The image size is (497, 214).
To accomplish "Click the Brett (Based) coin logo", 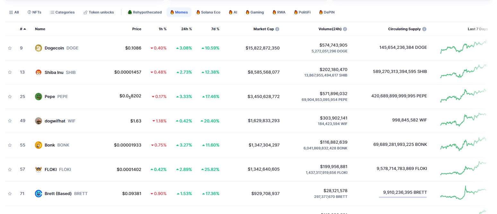I will (39, 193).
